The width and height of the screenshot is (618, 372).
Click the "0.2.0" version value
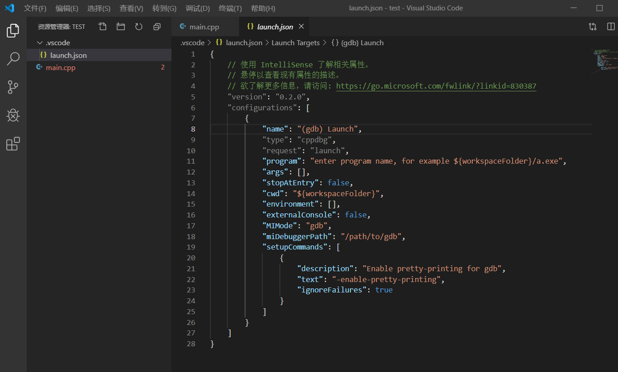[x=290, y=97]
